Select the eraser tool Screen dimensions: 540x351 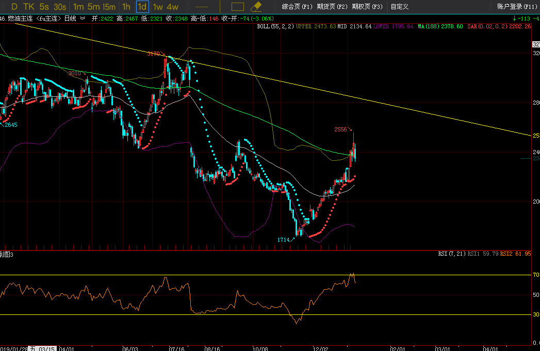(256, 7)
